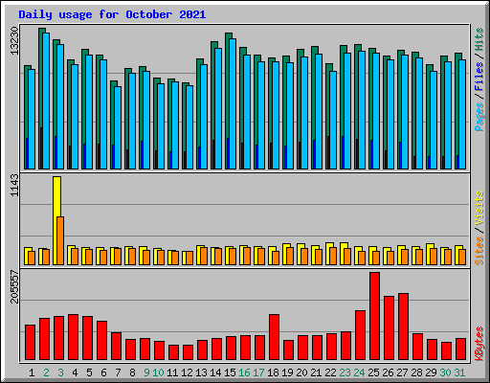The image size is (490, 383).
Task: Click day label 20 on the x-axis
Action: (x=301, y=372)
